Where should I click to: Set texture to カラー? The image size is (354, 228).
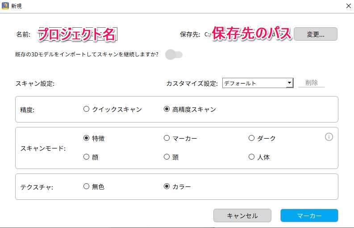click(x=177, y=186)
